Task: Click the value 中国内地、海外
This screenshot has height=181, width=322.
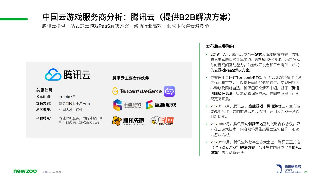Action: point(71,110)
